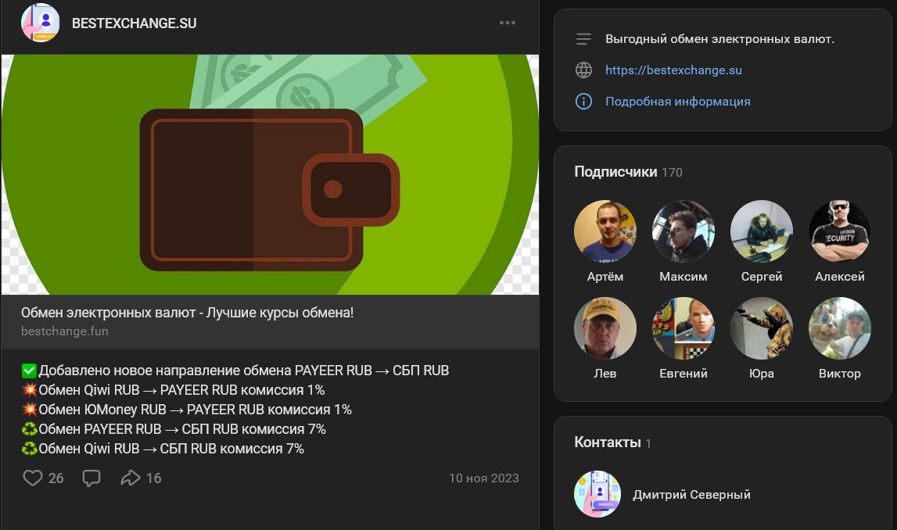
Task: Click post line Обмен Qiwi RUB → СБП RUB комиссия 7%
Action: (x=163, y=449)
